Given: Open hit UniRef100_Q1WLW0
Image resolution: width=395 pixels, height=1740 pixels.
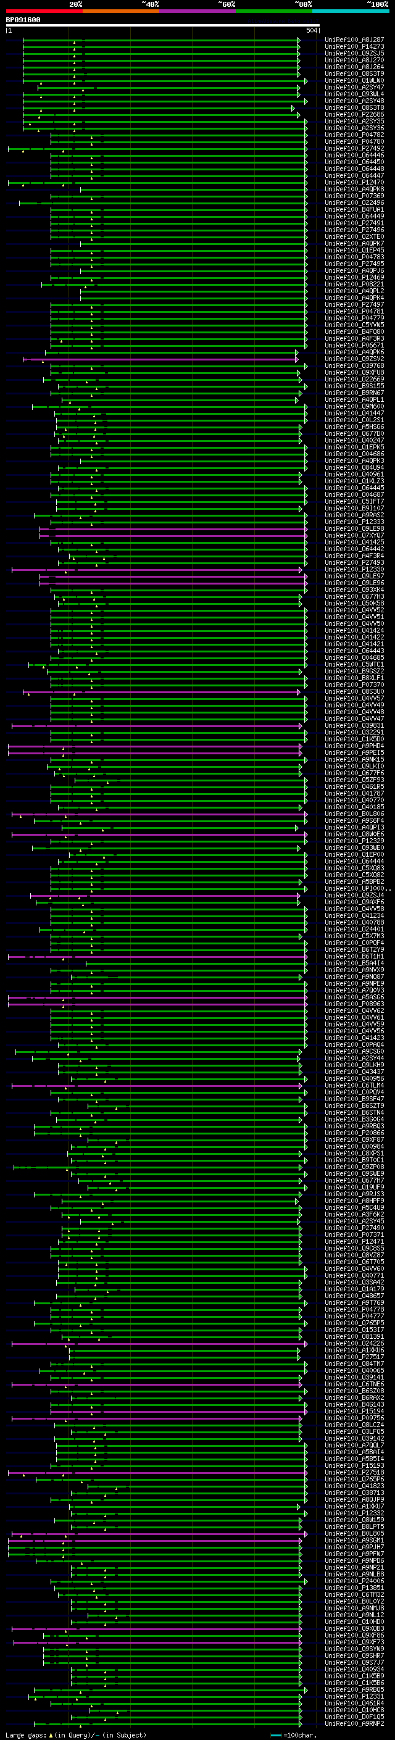Looking at the screenshot, I should click(354, 80).
